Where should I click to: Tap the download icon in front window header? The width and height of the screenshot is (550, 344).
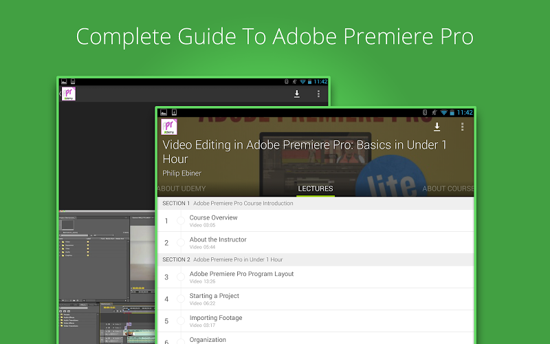pyautogui.click(x=437, y=127)
